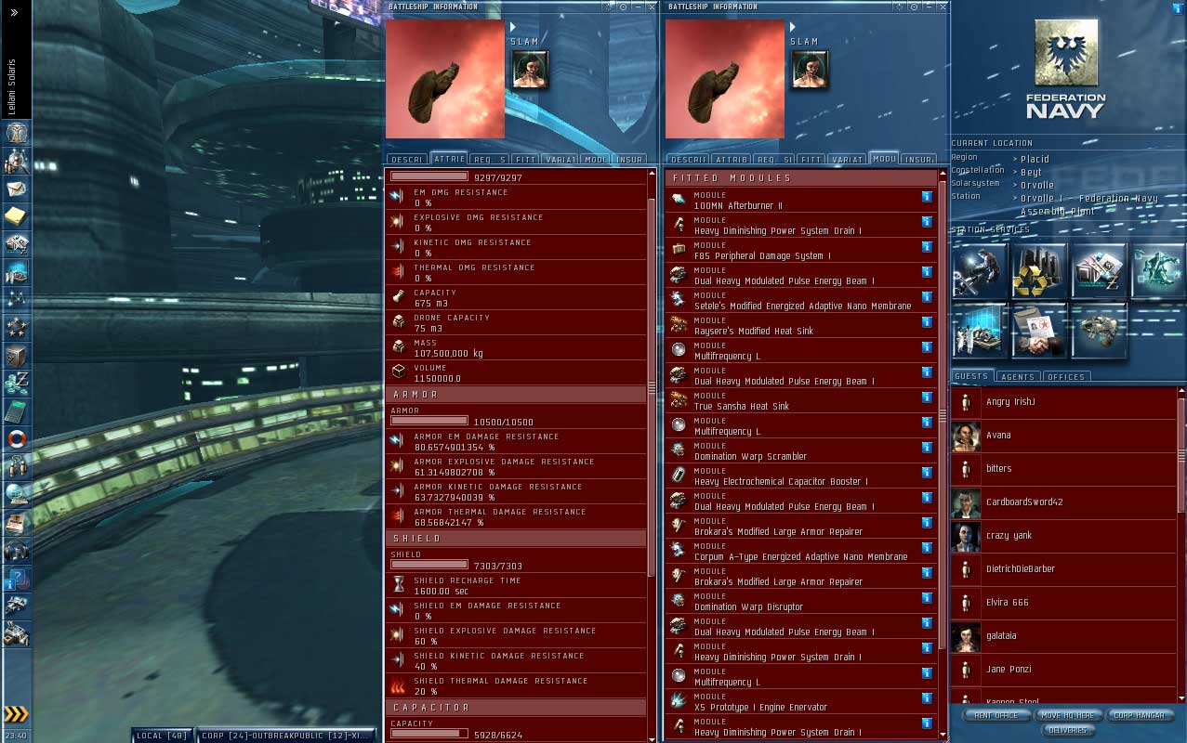Select guest Avana in the guests list
The width and height of the screenshot is (1187, 743).
[1064, 436]
